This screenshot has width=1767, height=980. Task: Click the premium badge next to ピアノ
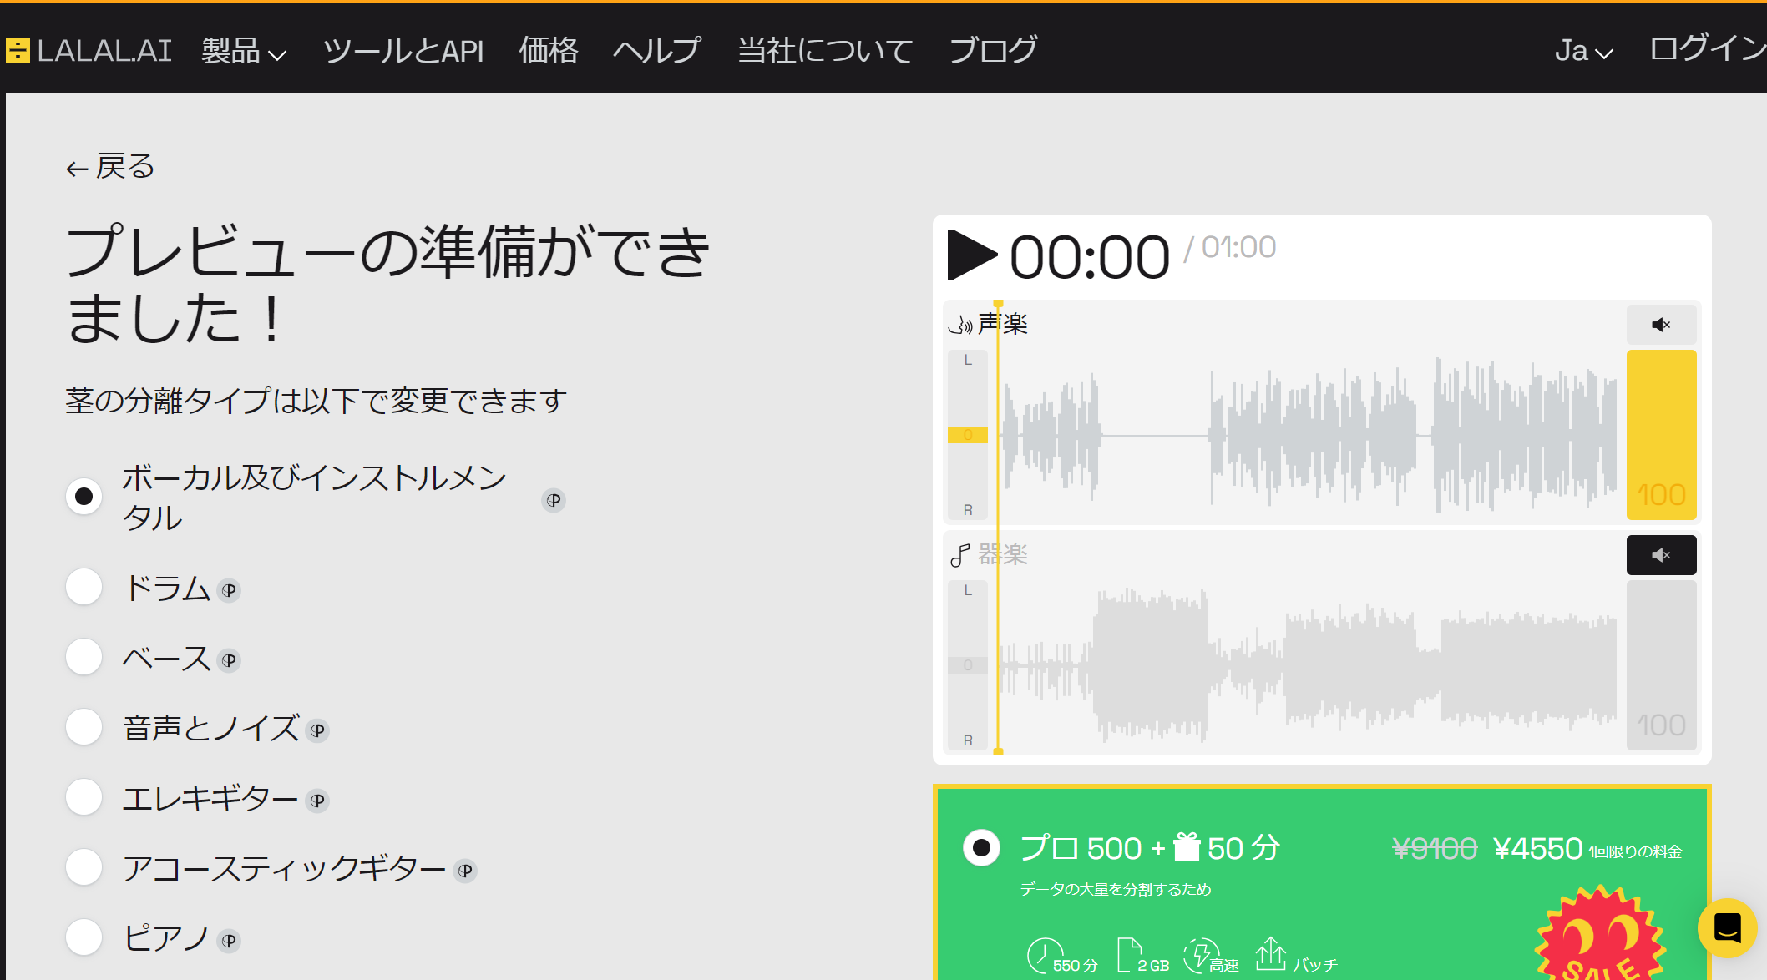tap(229, 942)
